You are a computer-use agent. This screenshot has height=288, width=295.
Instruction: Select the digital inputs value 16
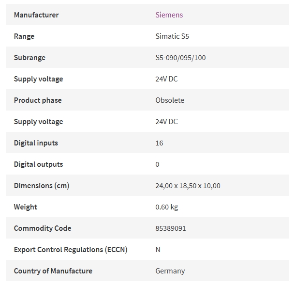click(x=159, y=143)
